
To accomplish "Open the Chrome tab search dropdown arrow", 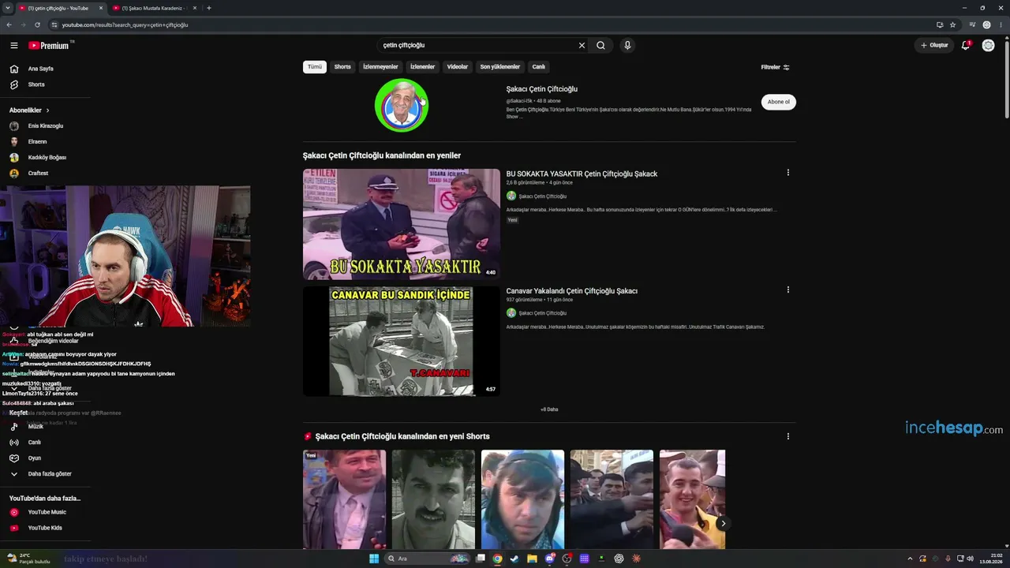I will point(9,8).
